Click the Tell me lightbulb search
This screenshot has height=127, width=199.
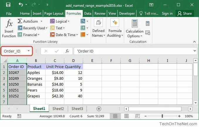point(149,13)
